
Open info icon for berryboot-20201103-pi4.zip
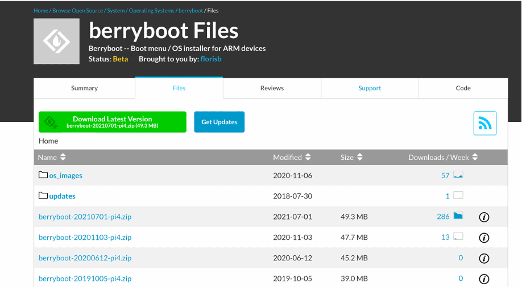[x=484, y=238]
